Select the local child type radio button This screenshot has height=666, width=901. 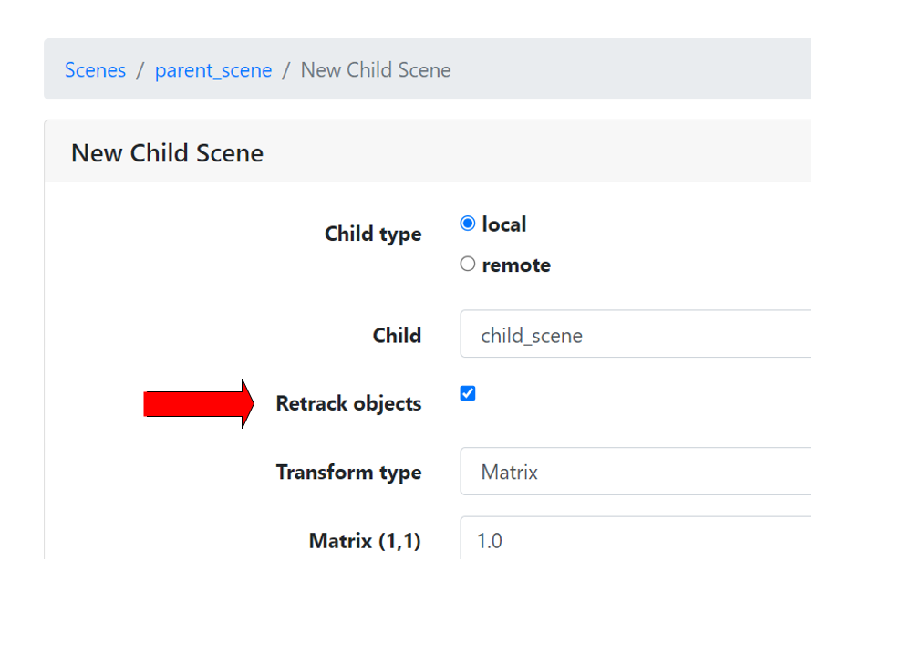point(468,223)
